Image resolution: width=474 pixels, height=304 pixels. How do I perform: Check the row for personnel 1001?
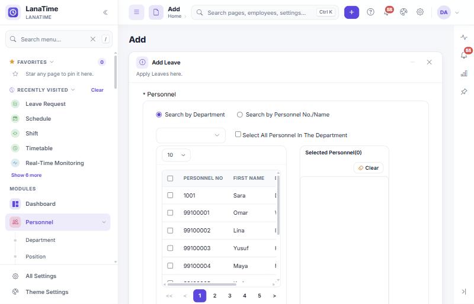pyautogui.click(x=170, y=195)
